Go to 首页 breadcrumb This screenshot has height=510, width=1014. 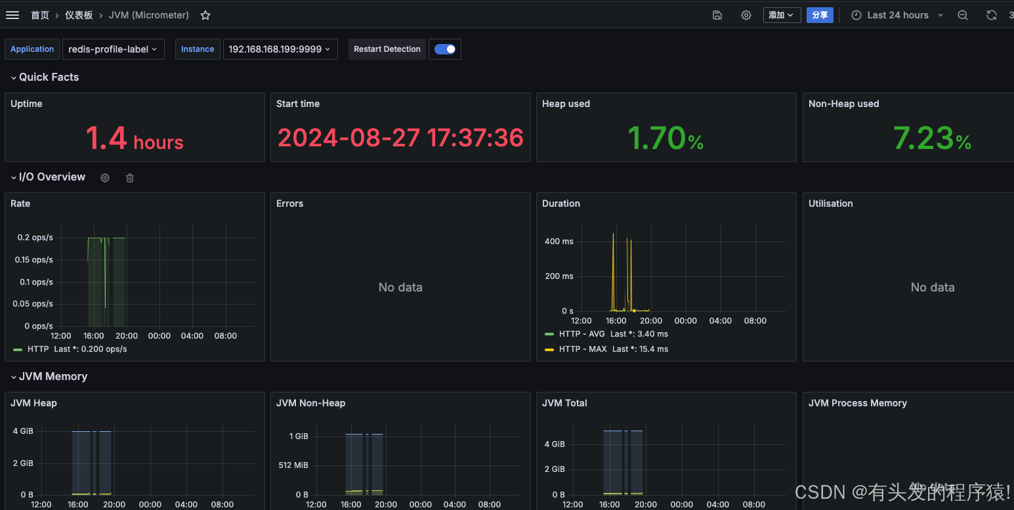(x=40, y=15)
